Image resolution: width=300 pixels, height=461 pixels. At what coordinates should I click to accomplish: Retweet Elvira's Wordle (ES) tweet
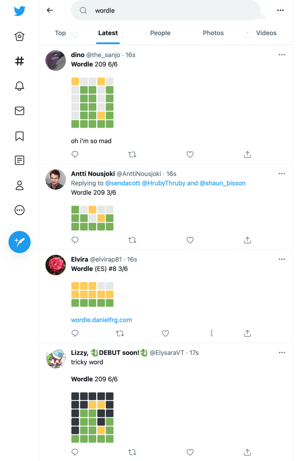click(x=120, y=333)
